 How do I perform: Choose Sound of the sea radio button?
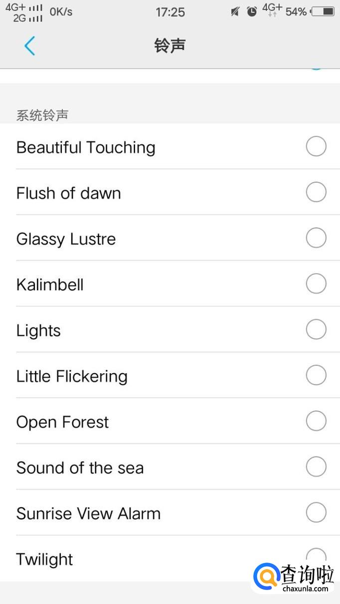(316, 467)
